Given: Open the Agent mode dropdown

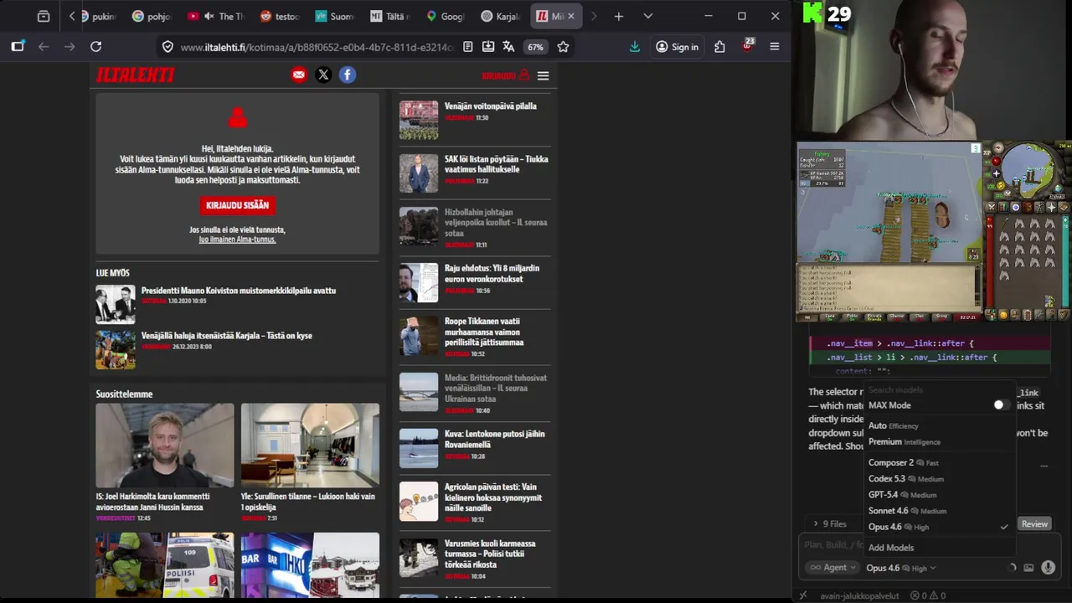Looking at the screenshot, I should point(831,568).
